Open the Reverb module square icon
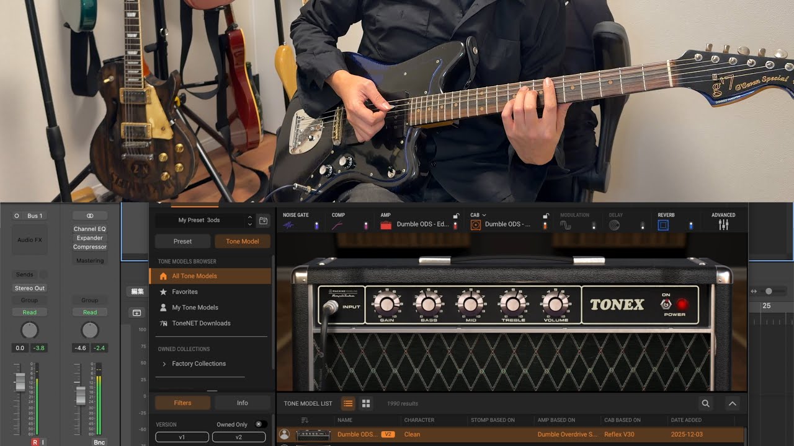 tap(663, 225)
